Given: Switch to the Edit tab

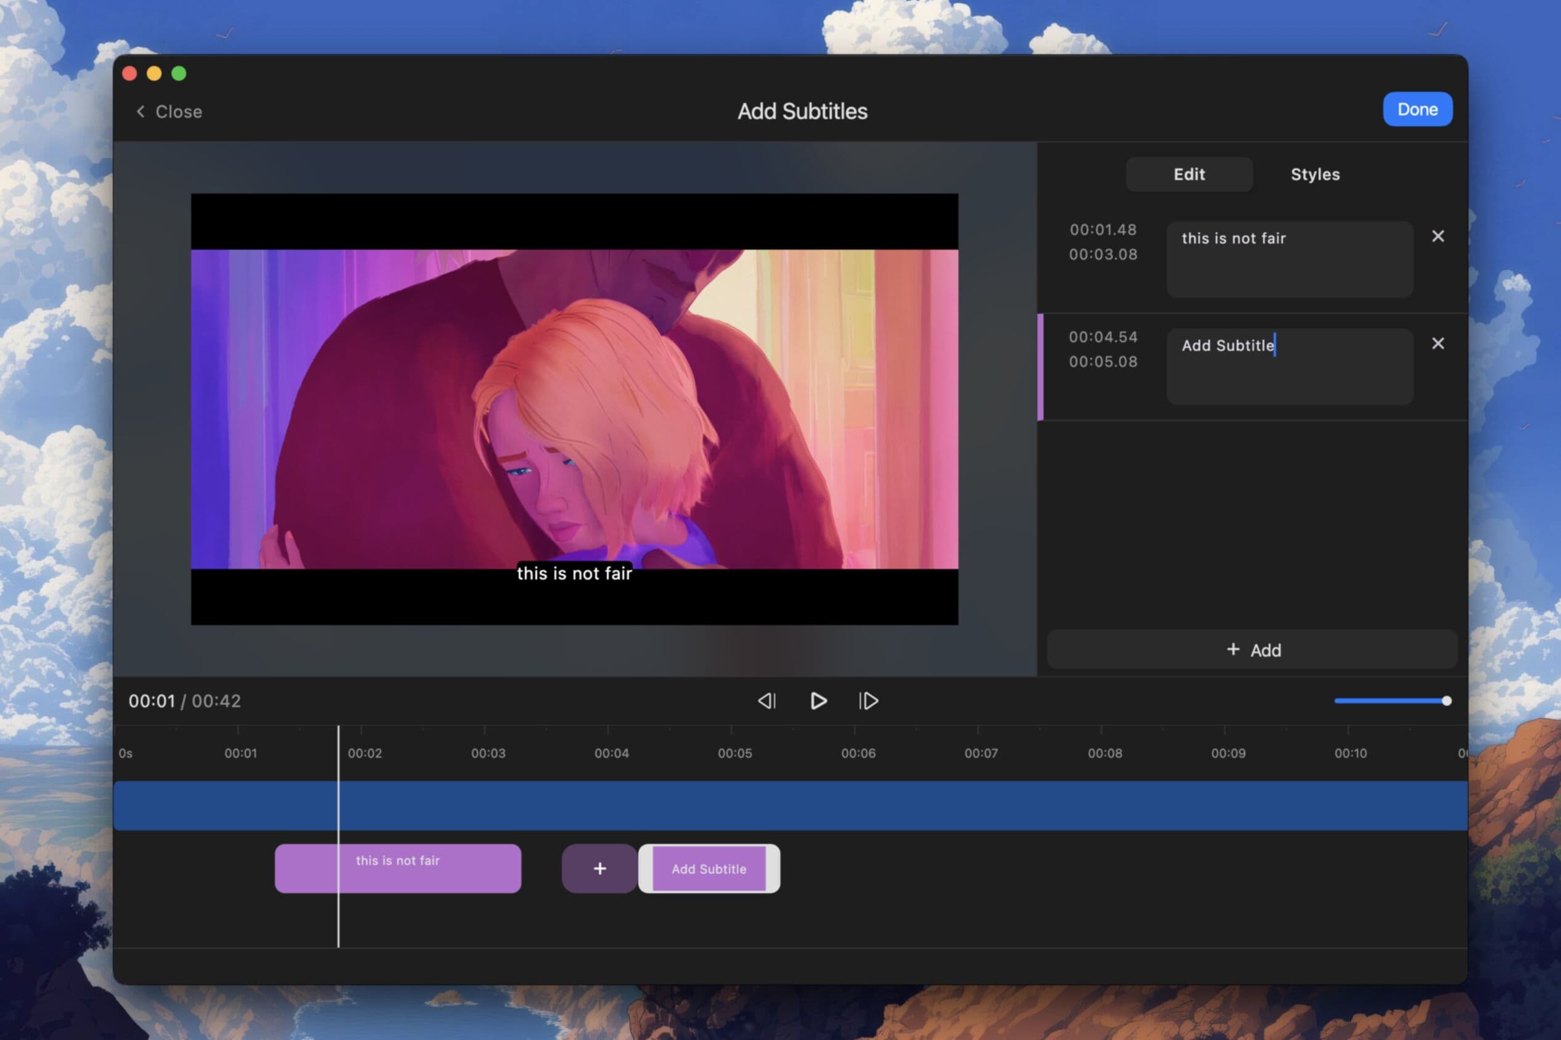Looking at the screenshot, I should click(1189, 174).
